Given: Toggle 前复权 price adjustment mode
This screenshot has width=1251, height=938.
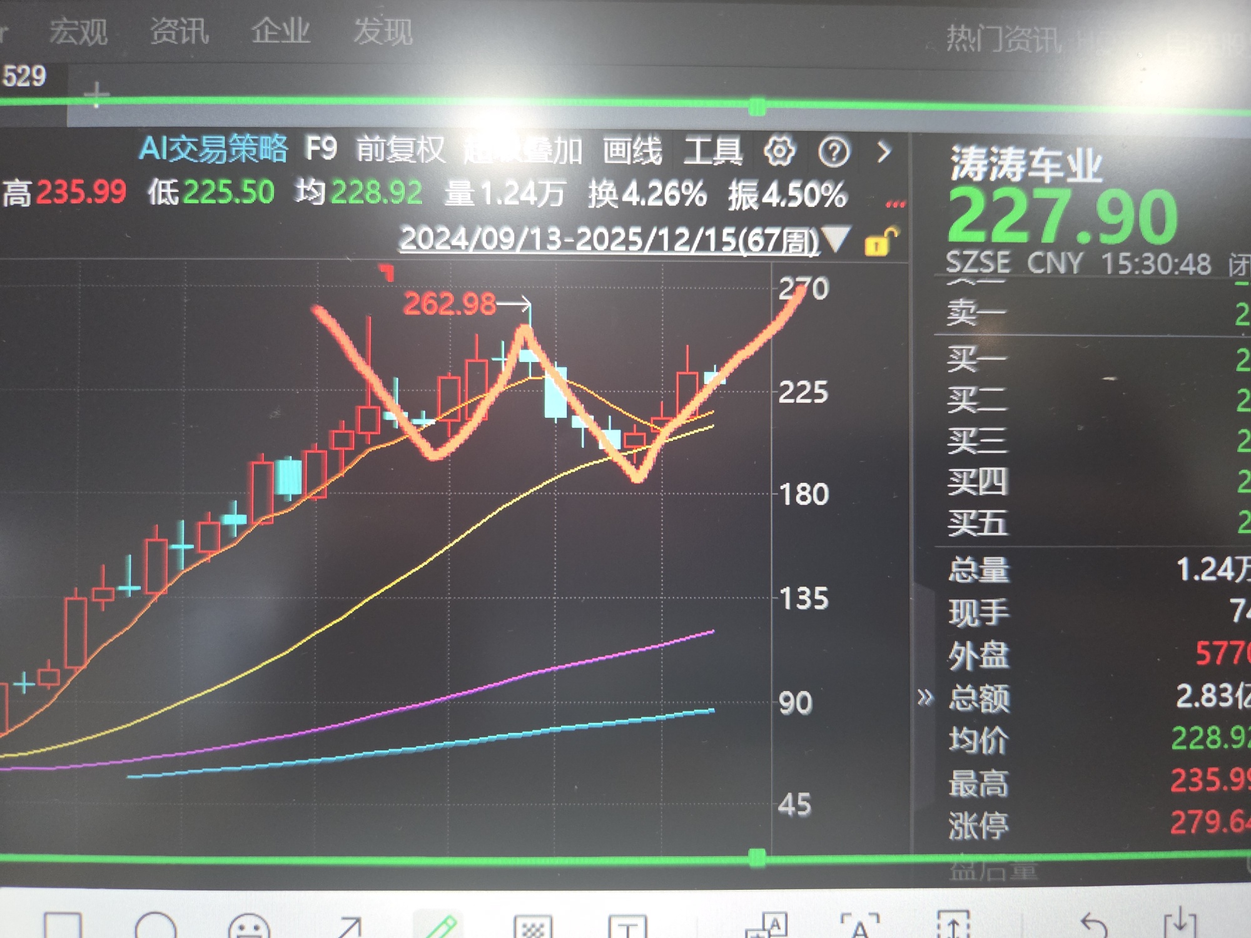Looking at the screenshot, I should pos(400,150).
